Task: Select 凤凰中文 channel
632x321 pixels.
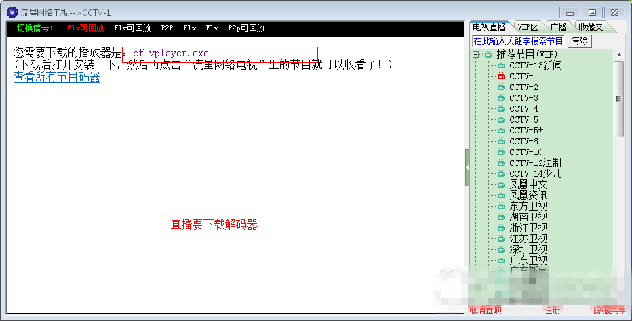Action: pyautogui.click(x=528, y=184)
